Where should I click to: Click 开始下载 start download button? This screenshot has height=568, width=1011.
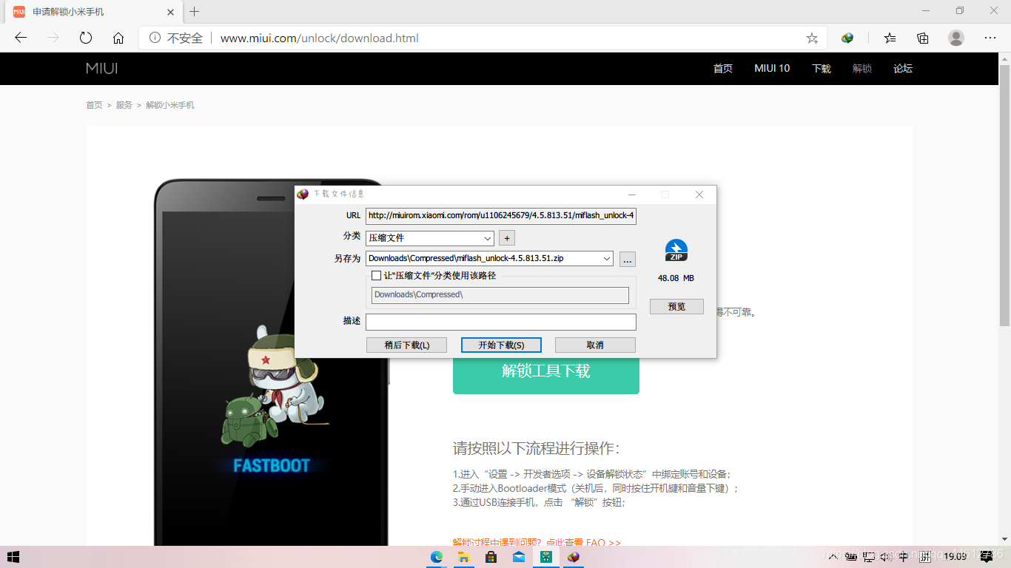tap(501, 345)
